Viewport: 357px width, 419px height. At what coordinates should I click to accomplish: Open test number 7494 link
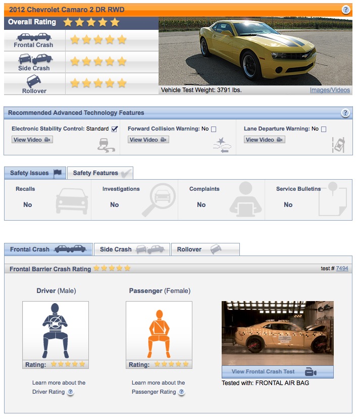click(x=342, y=268)
